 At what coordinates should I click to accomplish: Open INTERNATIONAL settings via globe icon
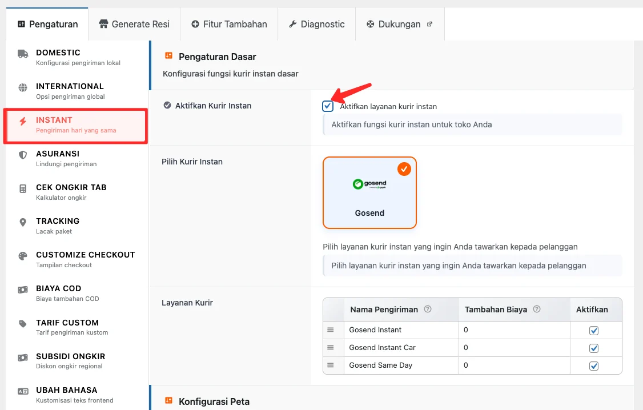pos(22,86)
